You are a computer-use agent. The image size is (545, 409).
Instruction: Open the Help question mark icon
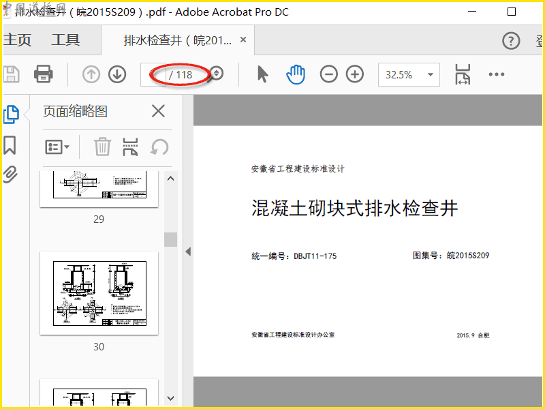pos(511,41)
